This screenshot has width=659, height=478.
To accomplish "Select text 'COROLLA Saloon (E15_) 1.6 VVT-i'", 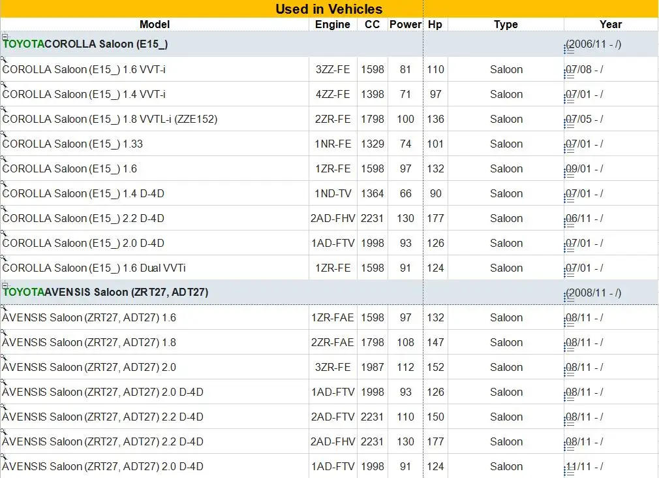I will click(84, 69).
